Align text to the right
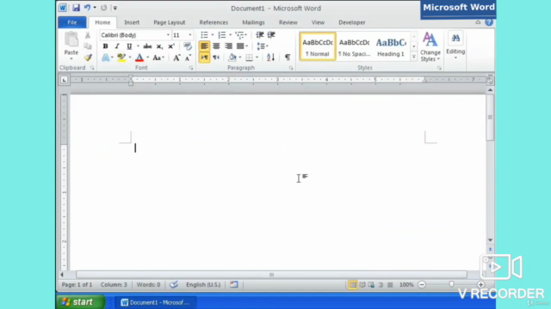 pyautogui.click(x=228, y=45)
